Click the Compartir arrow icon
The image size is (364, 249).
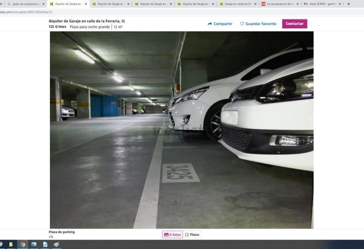point(210,23)
